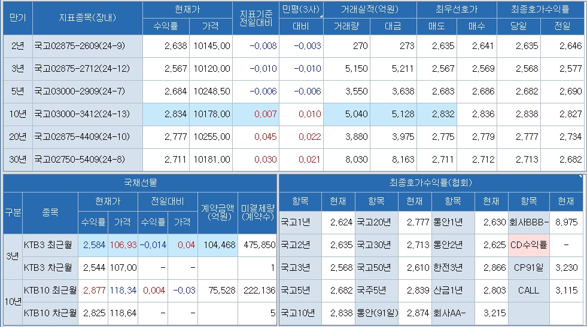Image resolution: width=587 pixels, height=327 pixels.
Task: Click the 미결제량(계약수) column header
Action: [x=257, y=213]
